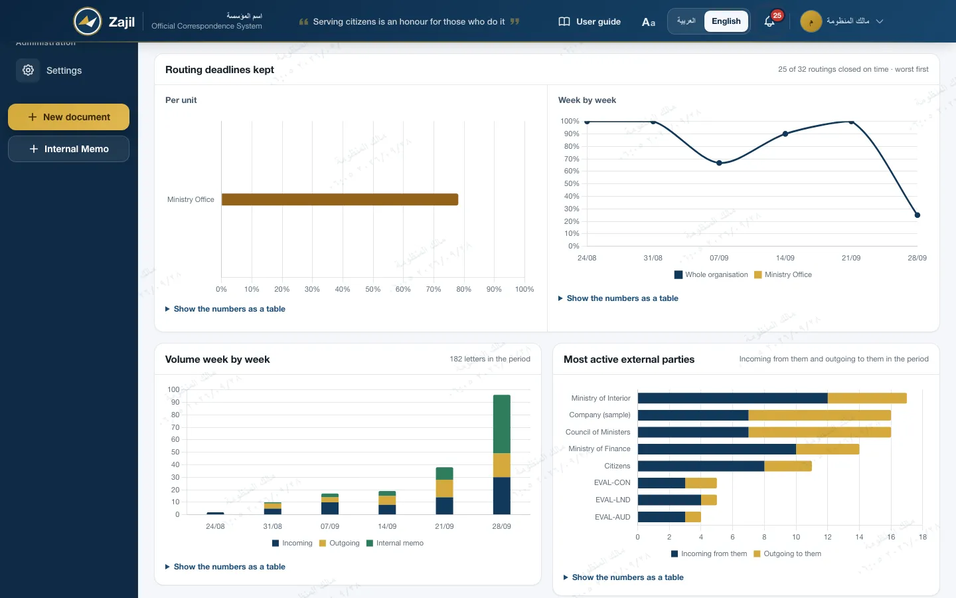Toggle Whole organisation legend series

(x=711, y=274)
